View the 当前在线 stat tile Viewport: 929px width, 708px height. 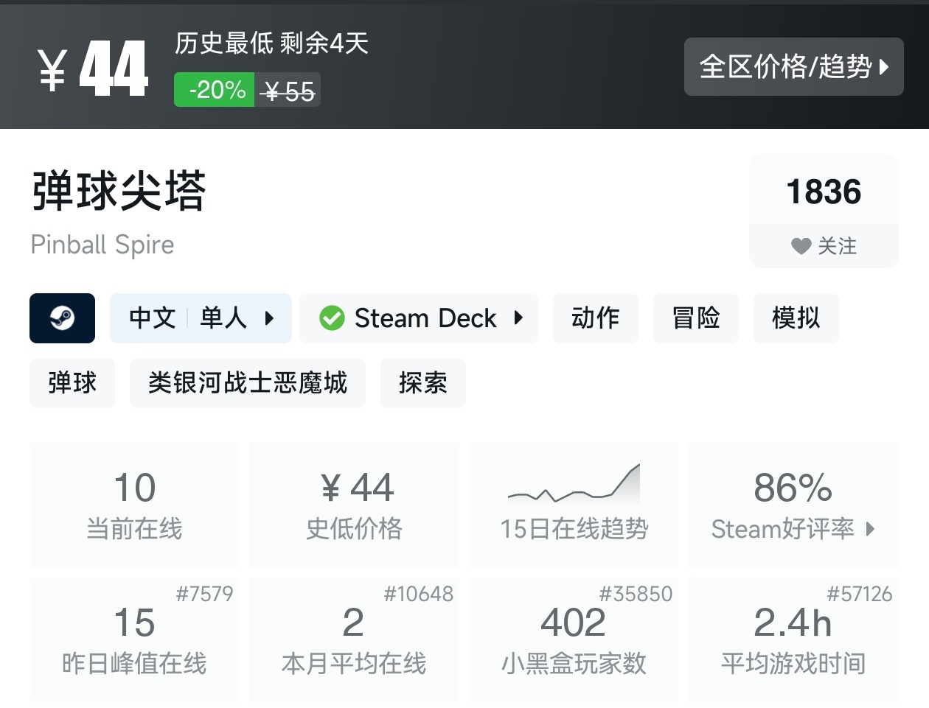[134, 505]
